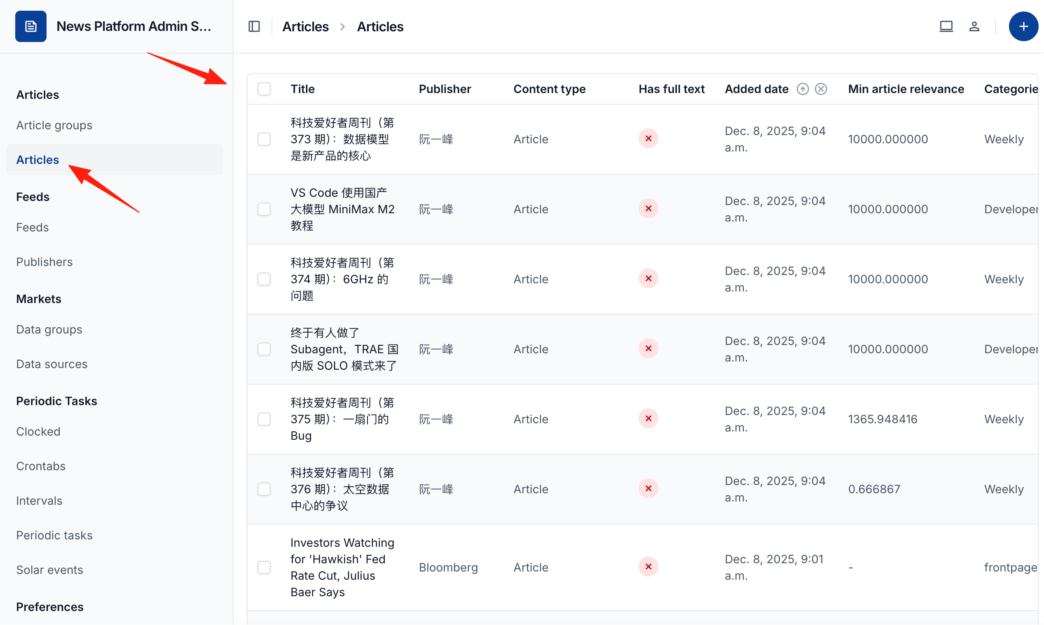1044x625 pixels.
Task: Open the VS Code MiniMax M2 article
Action: (342, 209)
